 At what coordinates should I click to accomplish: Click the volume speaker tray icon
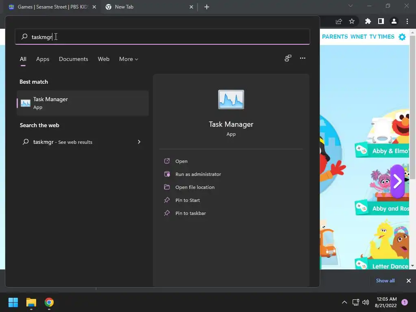click(366, 302)
